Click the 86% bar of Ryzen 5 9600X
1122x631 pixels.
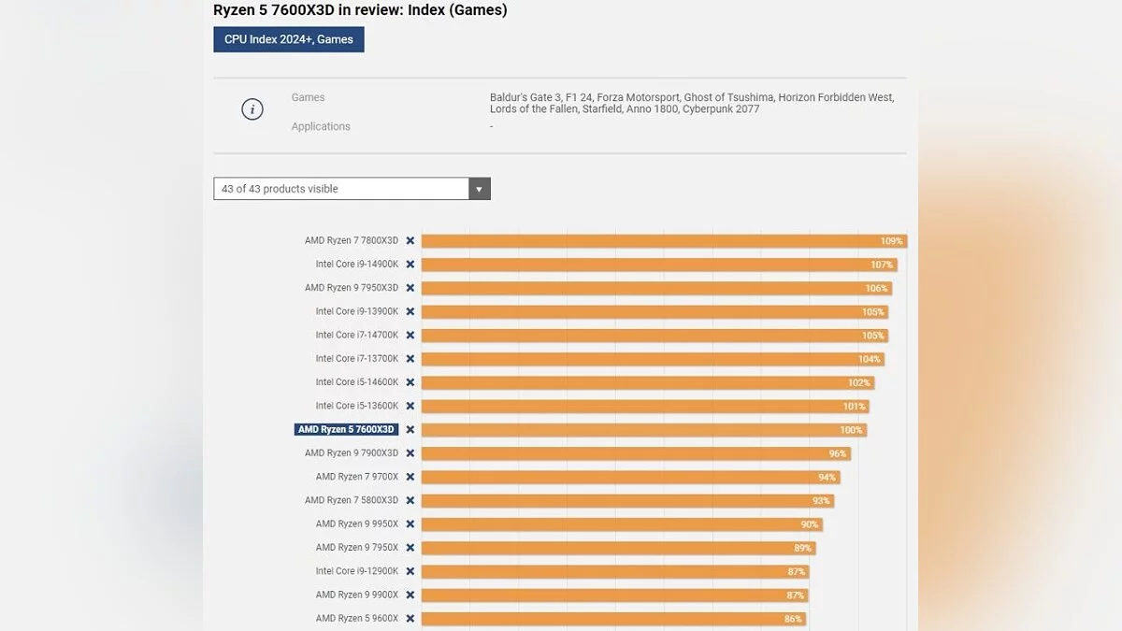pos(613,619)
